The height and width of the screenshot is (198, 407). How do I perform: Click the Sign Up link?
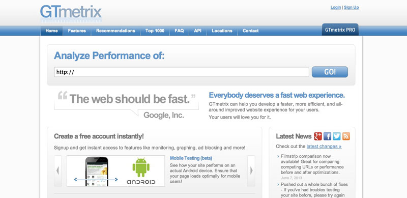click(x=351, y=7)
